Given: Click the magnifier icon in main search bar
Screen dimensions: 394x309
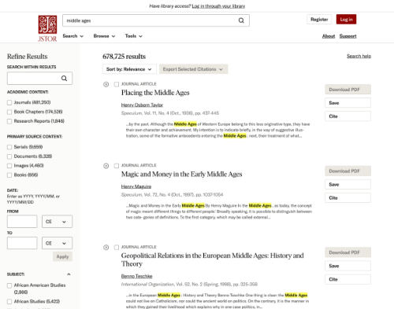Looking at the screenshot, I should [x=241, y=20].
